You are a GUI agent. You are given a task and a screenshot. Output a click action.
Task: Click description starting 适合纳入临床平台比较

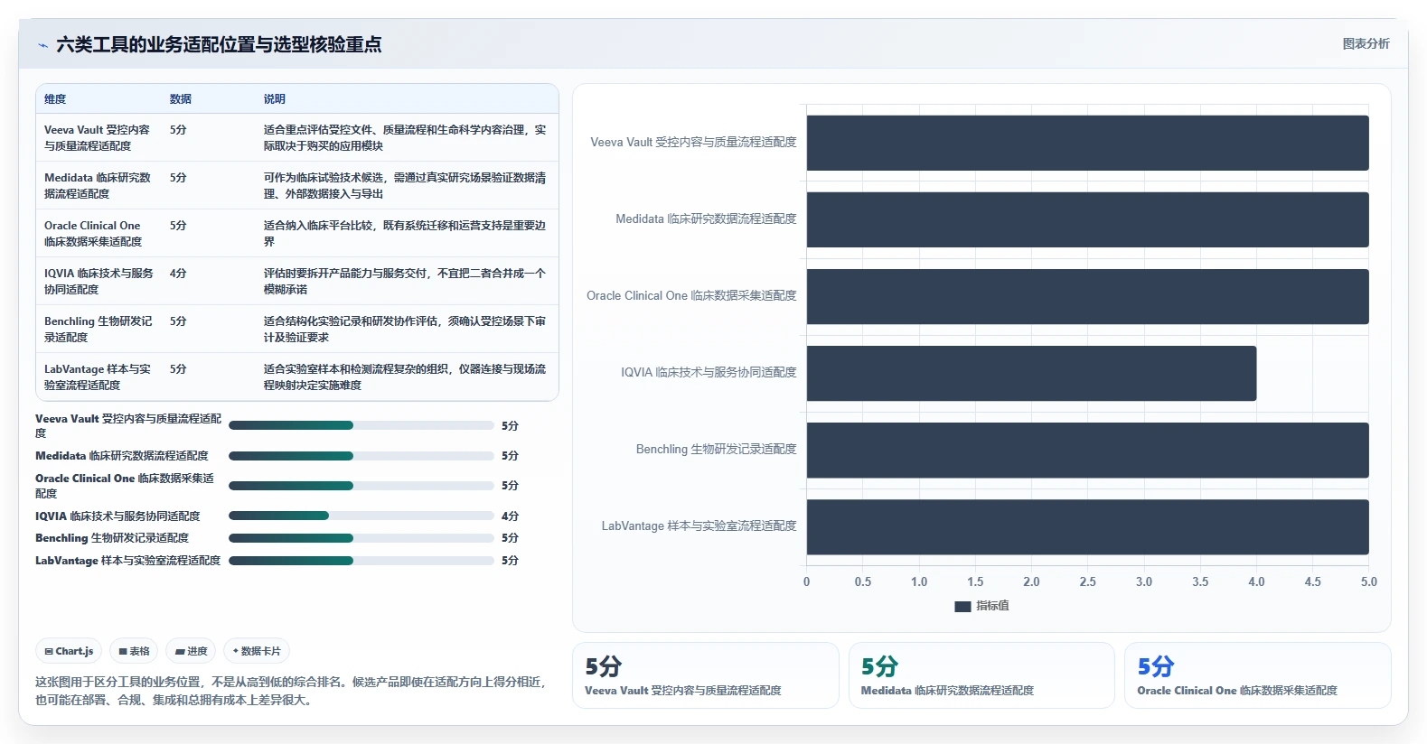point(405,233)
